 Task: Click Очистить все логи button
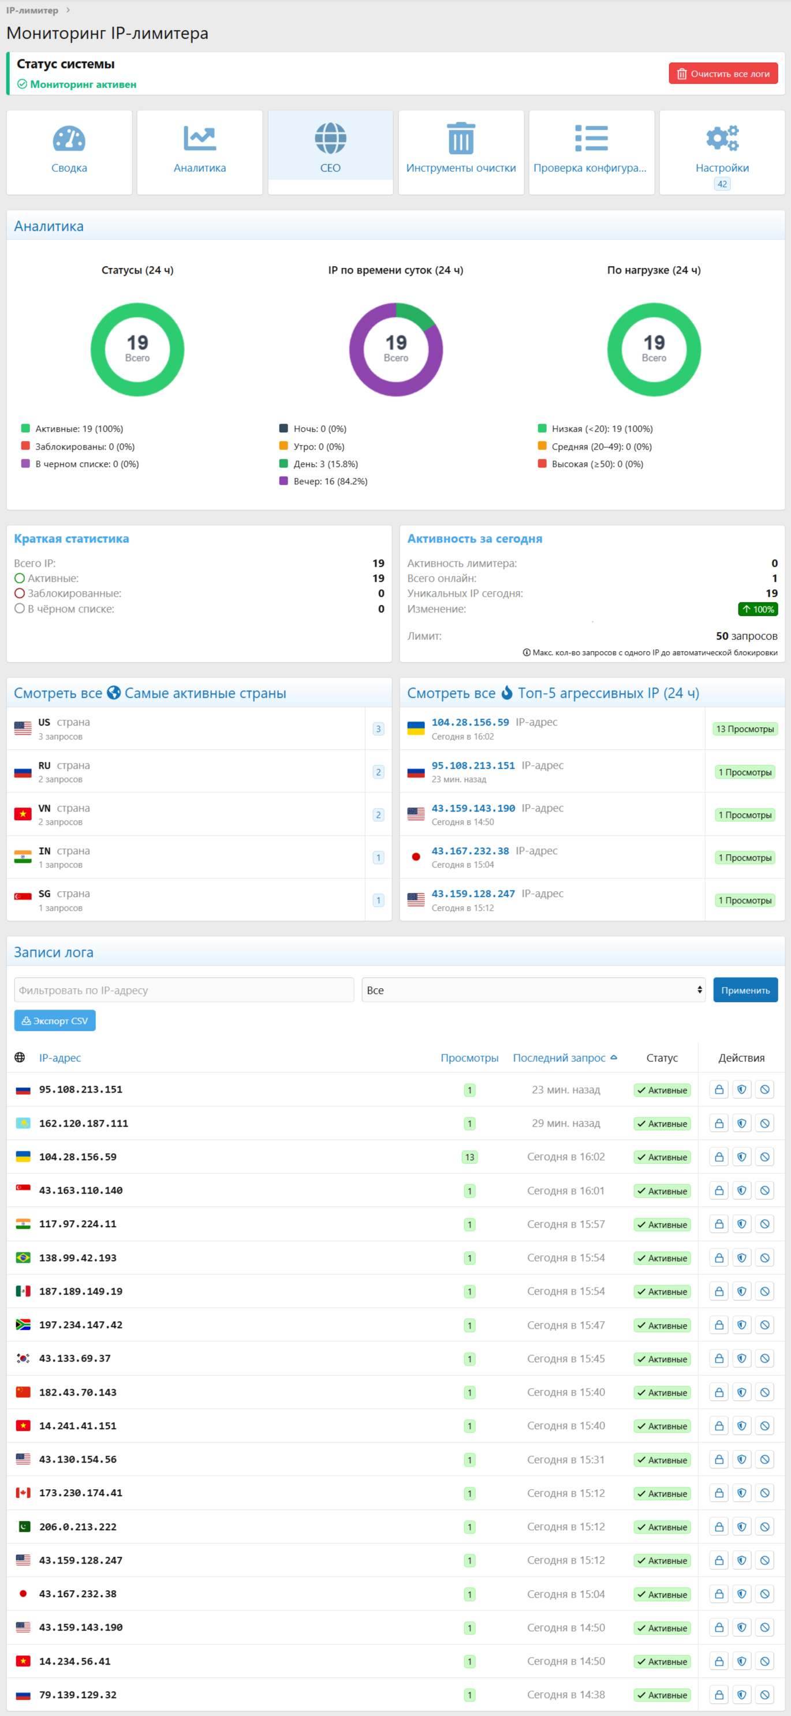point(723,74)
